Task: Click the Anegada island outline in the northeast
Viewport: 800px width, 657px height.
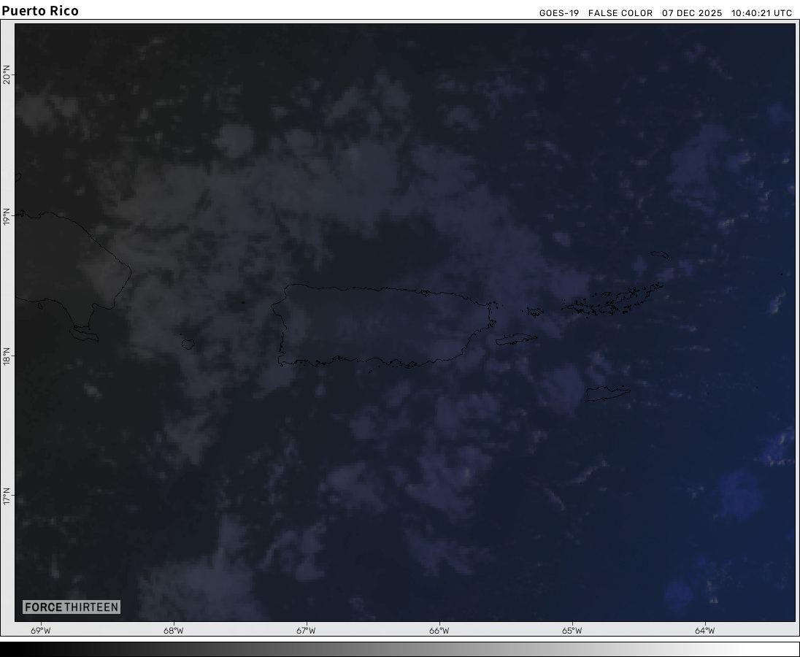Action: [x=660, y=255]
